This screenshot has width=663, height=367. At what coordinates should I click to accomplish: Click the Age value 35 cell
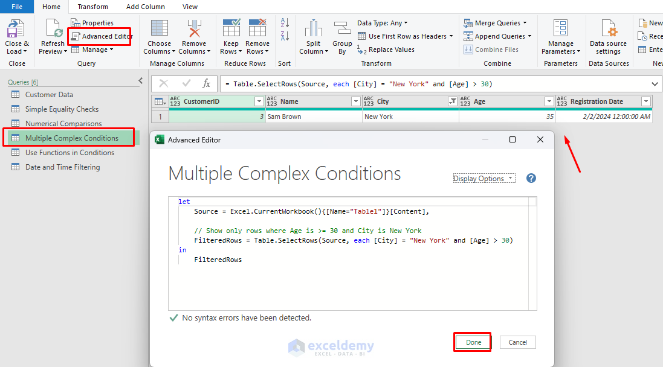[508, 116]
